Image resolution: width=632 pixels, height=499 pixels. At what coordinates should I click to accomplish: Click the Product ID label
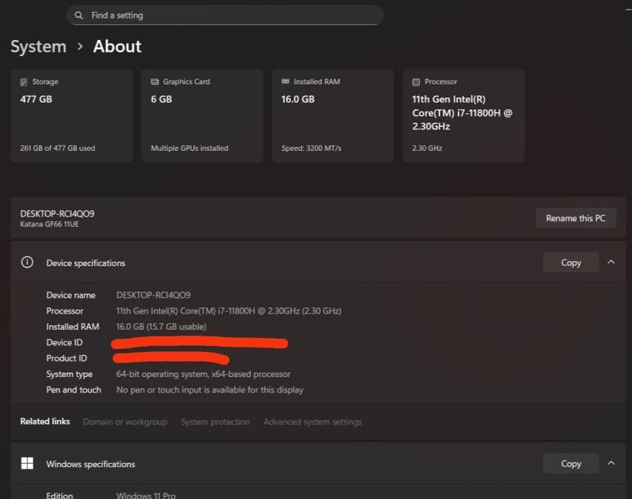pyautogui.click(x=67, y=358)
